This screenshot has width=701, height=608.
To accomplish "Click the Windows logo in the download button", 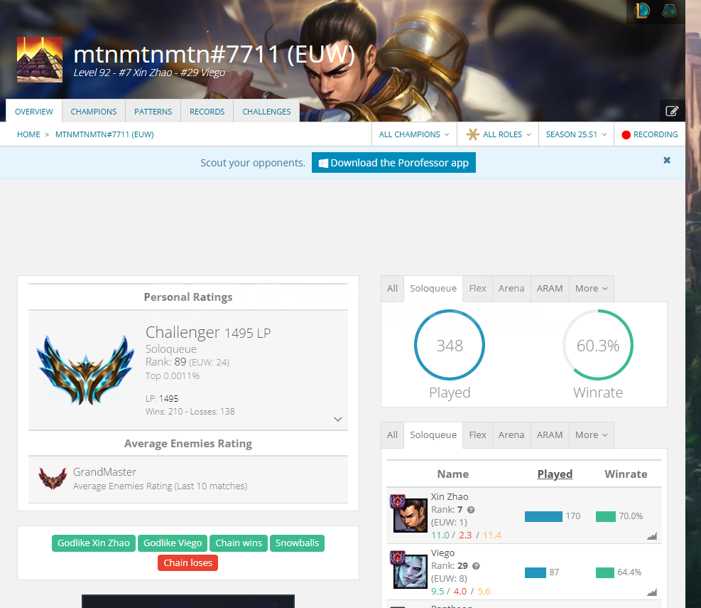I will coord(323,163).
